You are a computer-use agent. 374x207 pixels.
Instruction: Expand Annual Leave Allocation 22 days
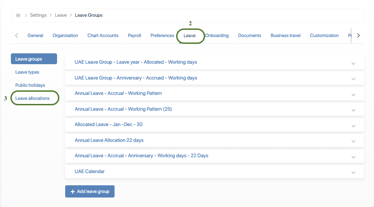353,141
